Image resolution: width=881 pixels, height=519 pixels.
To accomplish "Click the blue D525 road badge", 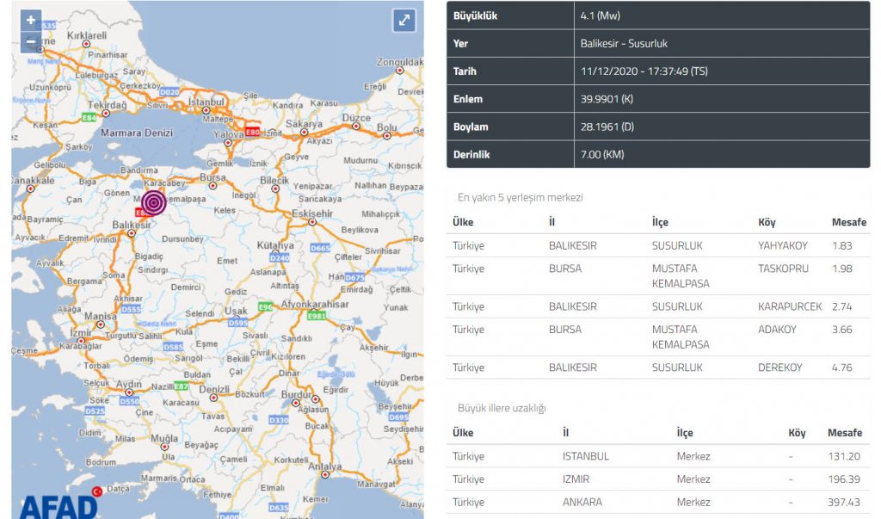I will [95, 411].
